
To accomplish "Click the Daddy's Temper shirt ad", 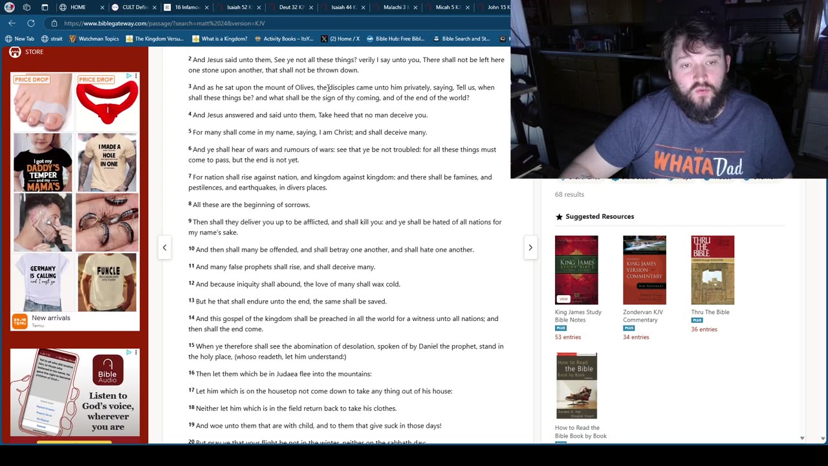I will [43, 162].
